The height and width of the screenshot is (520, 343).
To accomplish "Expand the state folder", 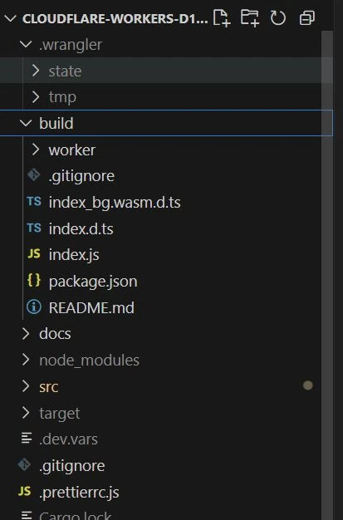I will tap(35, 71).
